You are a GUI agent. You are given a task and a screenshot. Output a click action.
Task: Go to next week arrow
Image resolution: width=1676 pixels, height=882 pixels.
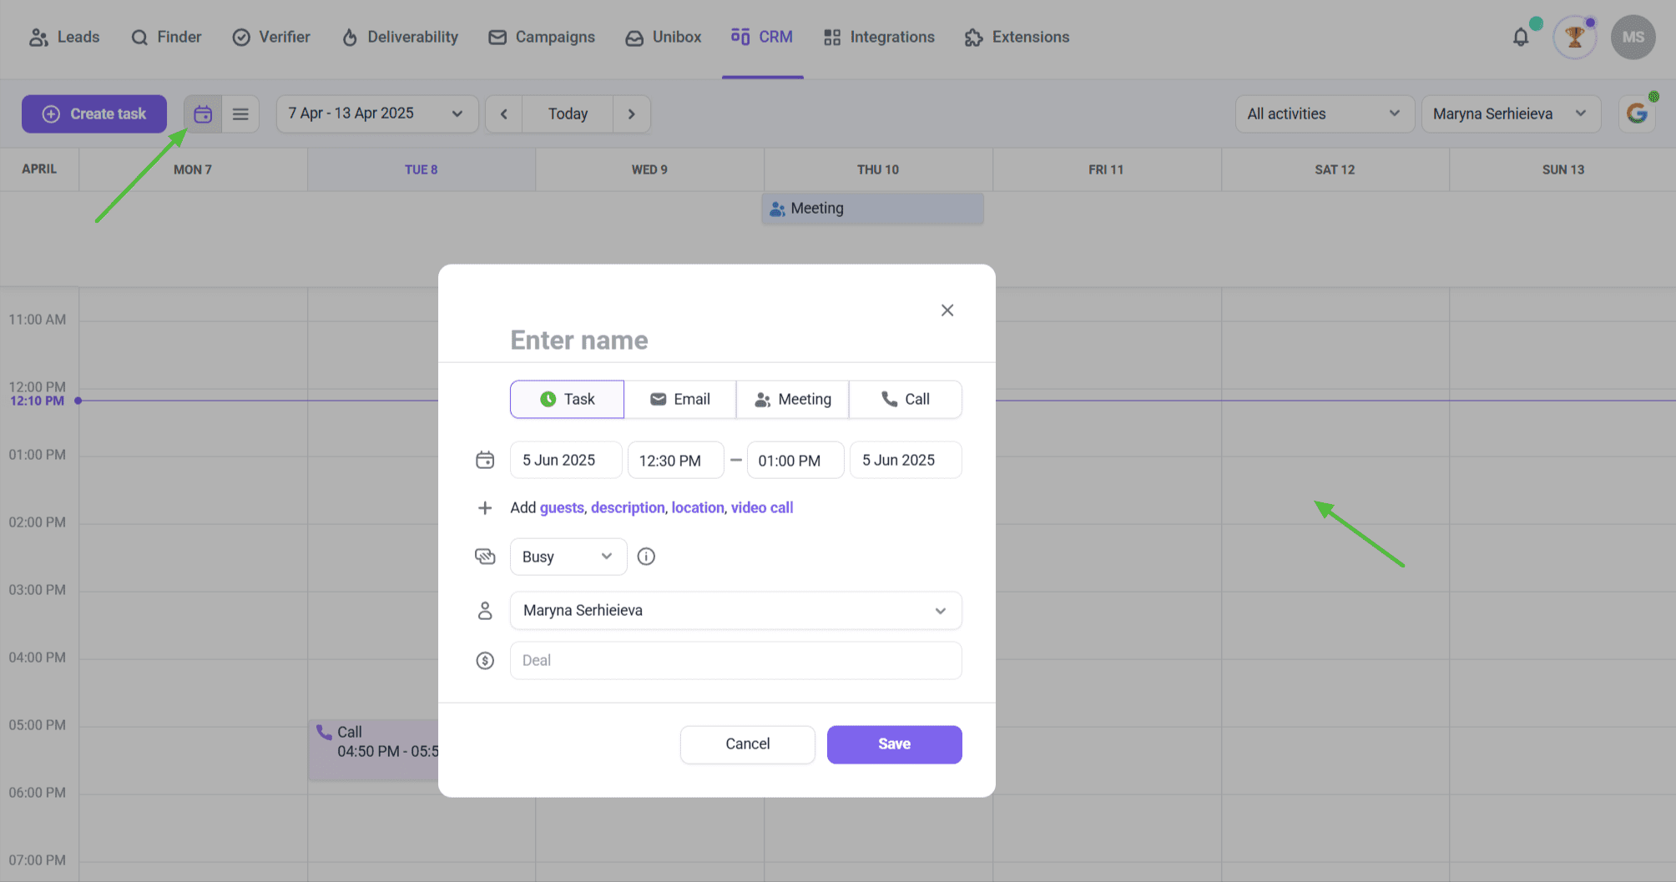point(632,114)
